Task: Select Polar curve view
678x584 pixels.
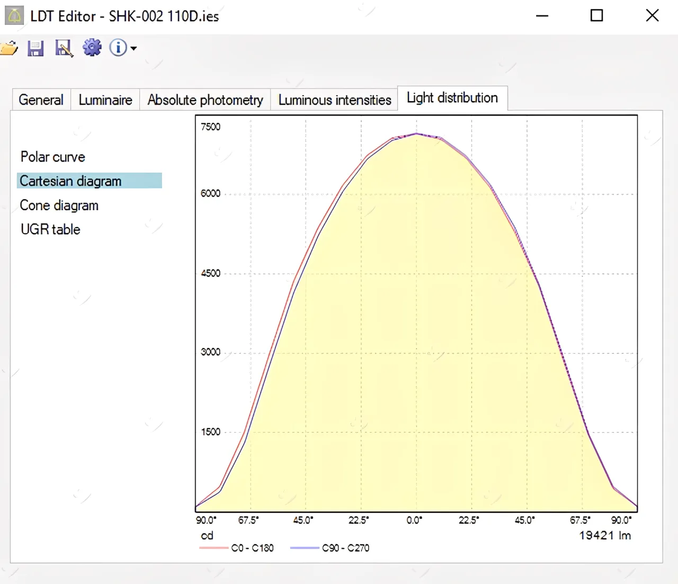Action: (53, 157)
